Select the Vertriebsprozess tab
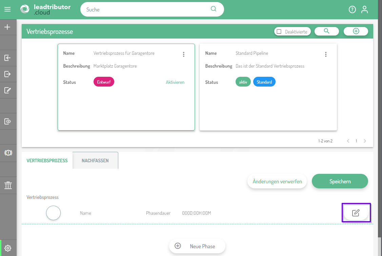382x256 pixels. [x=47, y=161]
